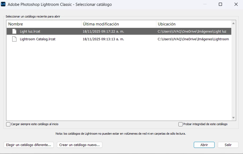Click the Lightroom Classic LrC title bar icon
This screenshot has width=243, height=154.
pyautogui.click(x=3, y=4)
